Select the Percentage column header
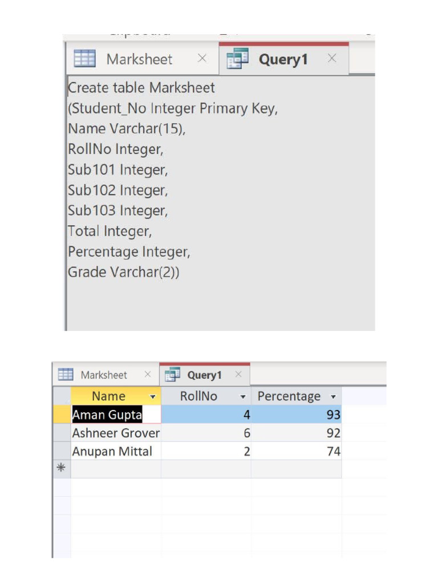Image resolution: width=438 pixels, height=584 pixels. [289, 396]
